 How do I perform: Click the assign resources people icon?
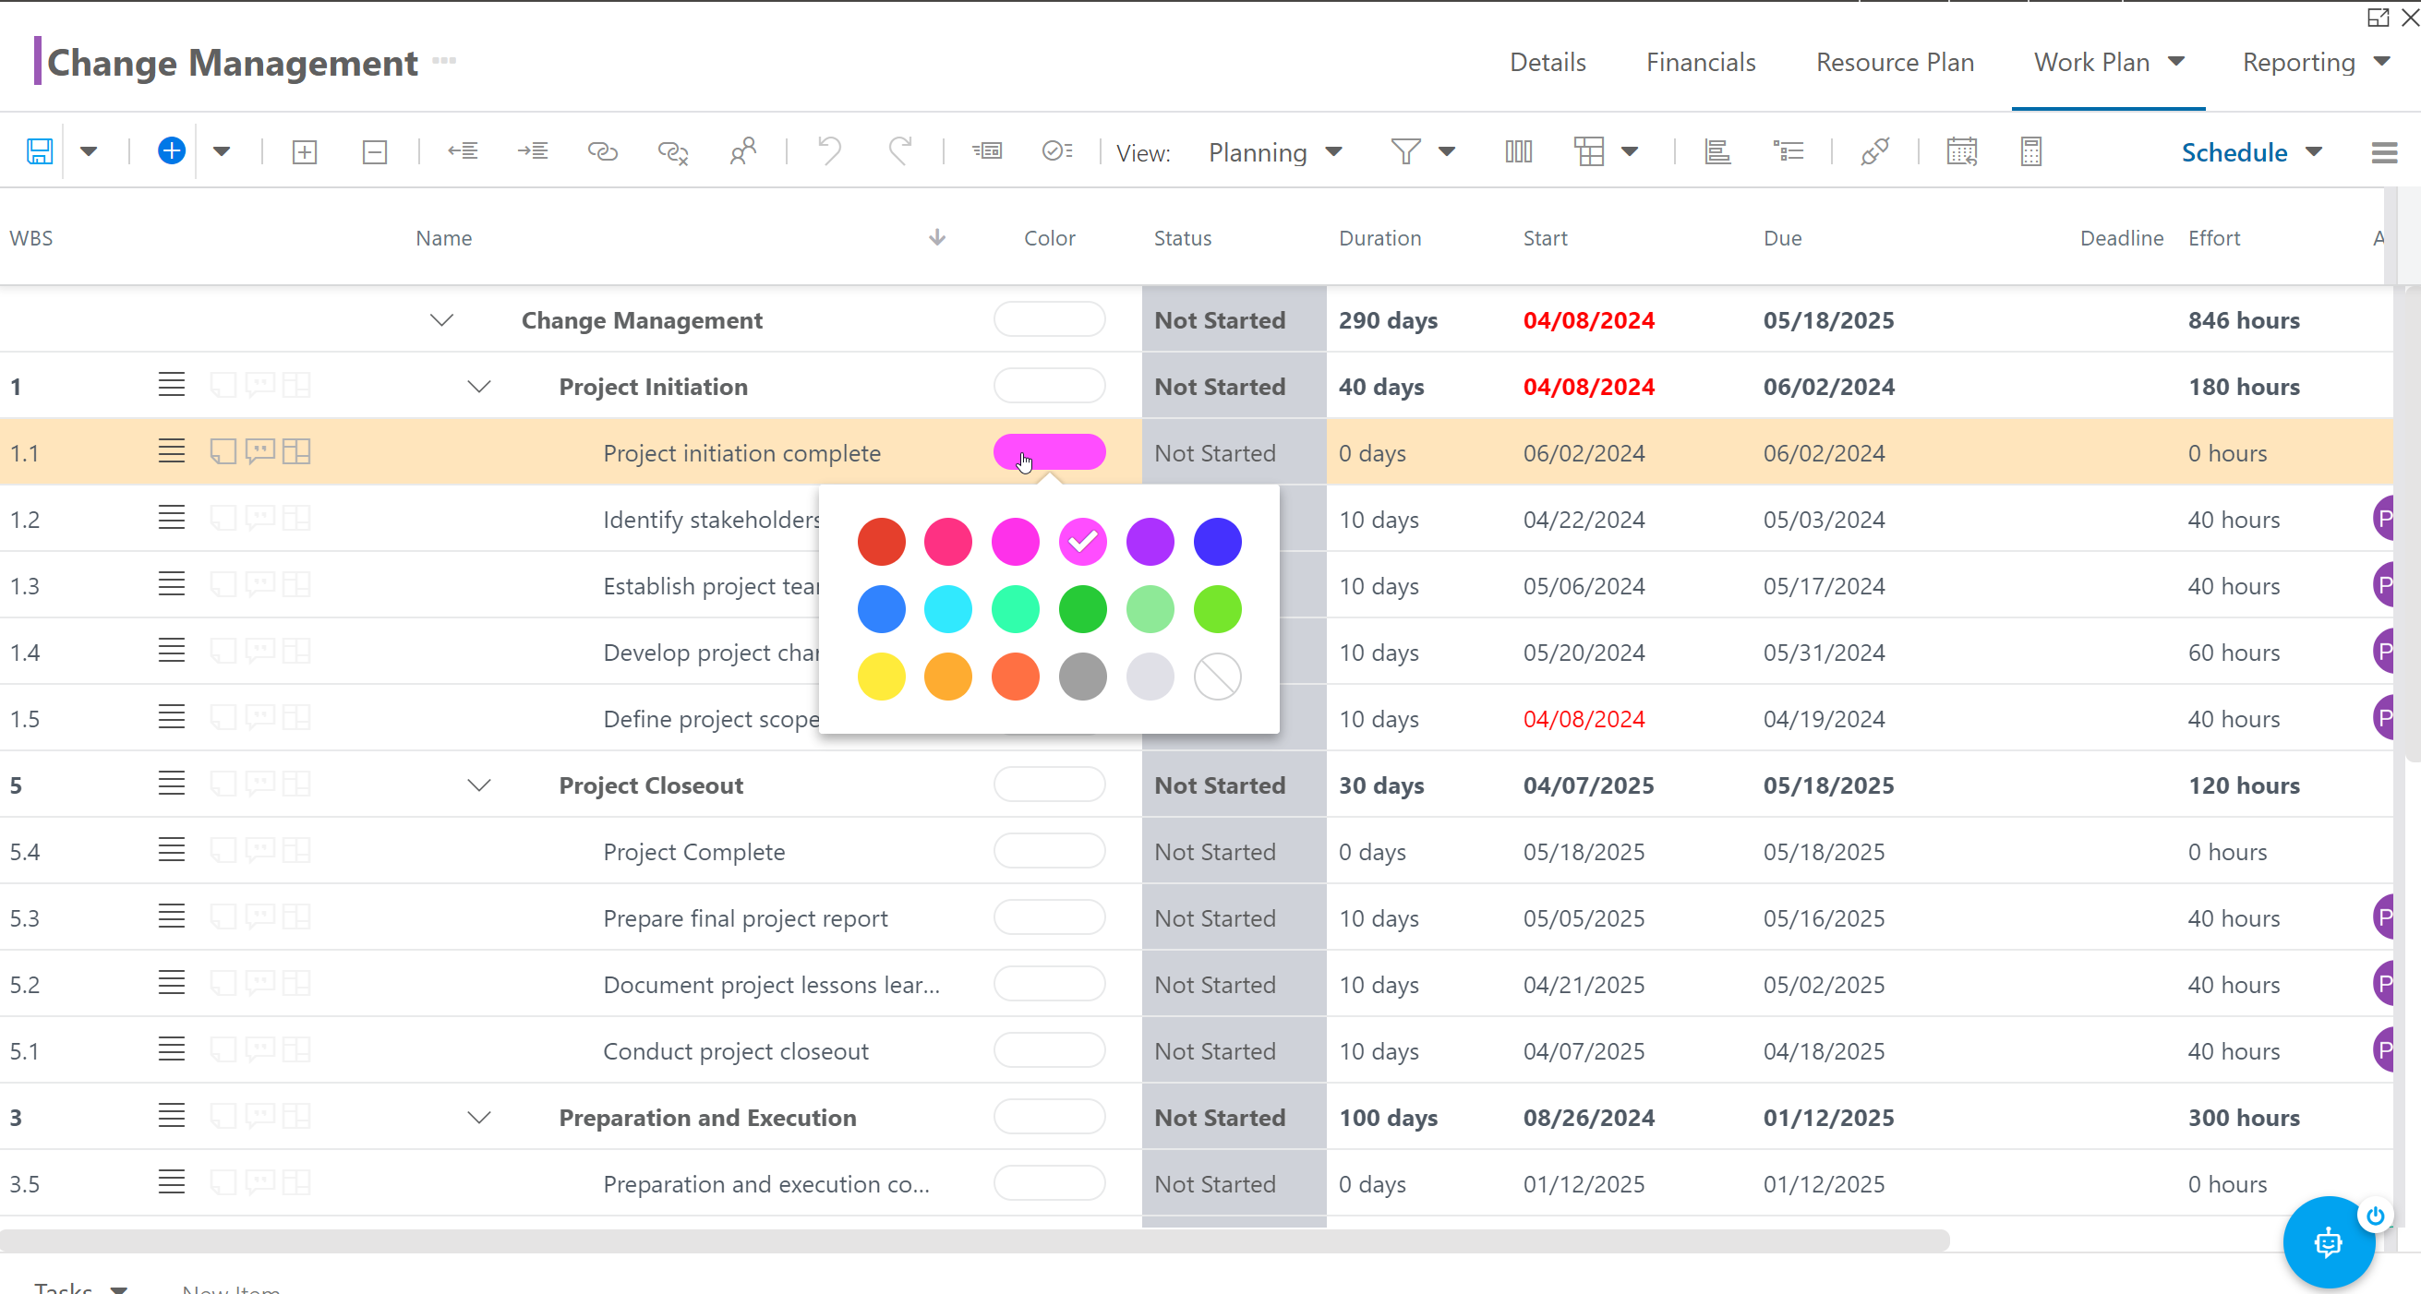click(742, 151)
